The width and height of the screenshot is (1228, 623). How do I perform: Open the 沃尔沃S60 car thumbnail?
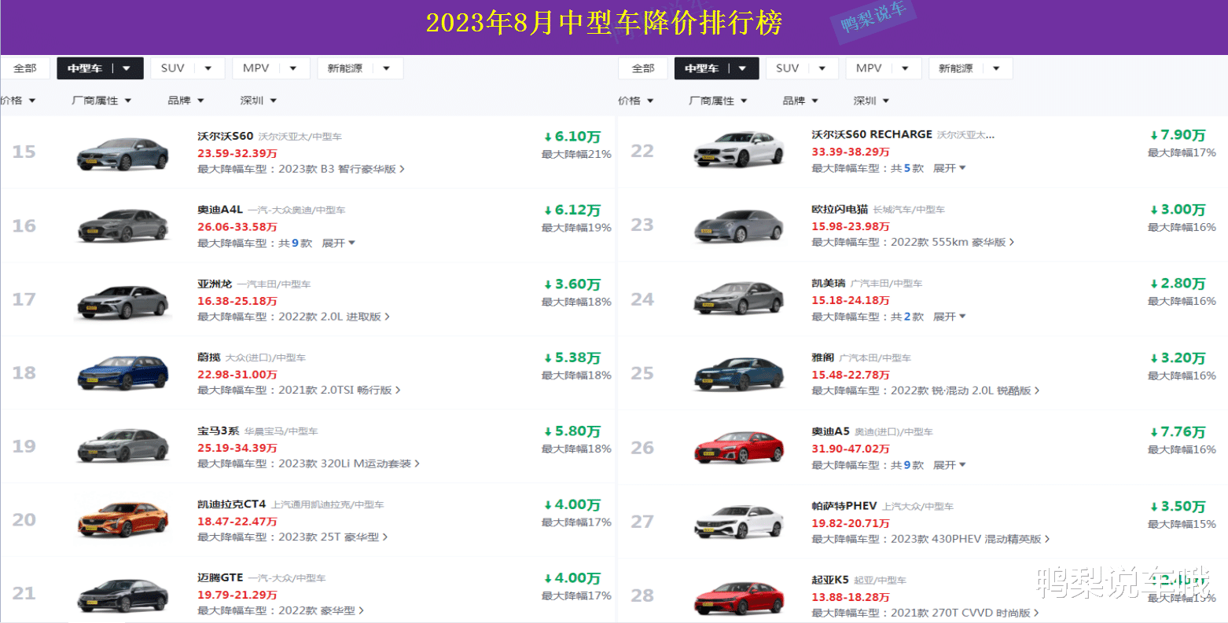click(123, 154)
